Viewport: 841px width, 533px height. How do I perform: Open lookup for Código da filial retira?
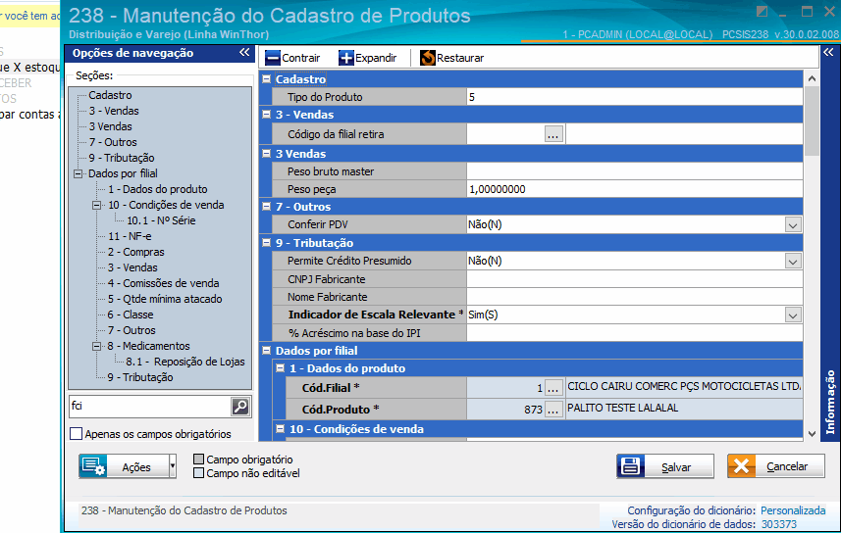click(552, 134)
